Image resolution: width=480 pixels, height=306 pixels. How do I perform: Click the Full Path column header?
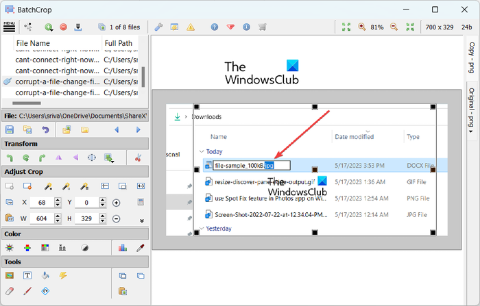(120, 43)
